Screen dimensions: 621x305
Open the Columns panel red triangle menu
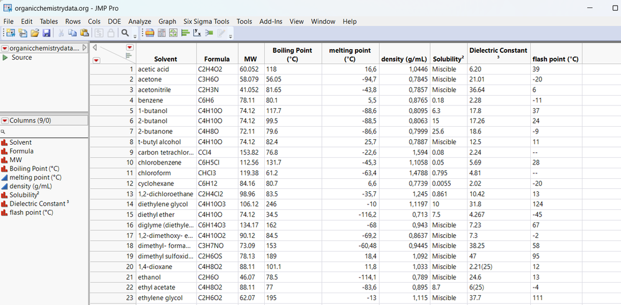tap(4, 121)
